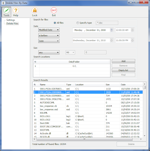The height and width of the screenshot is (151, 150).
Task: Open the Tools toolbar button
Action: [x=6, y=12]
